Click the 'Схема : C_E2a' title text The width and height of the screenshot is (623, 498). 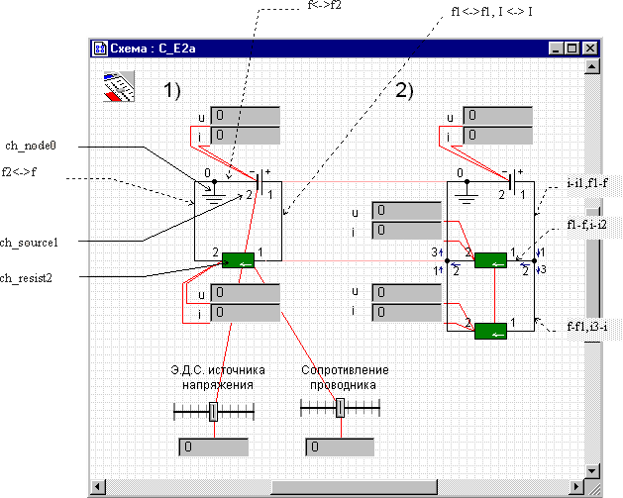pyautogui.click(x=153, y=49)
